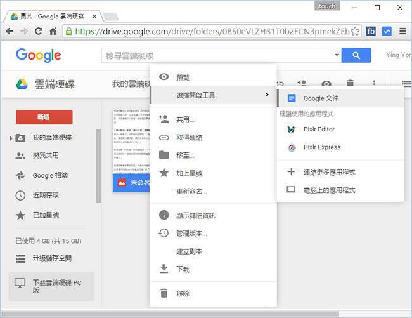
Task: Select the document image thumbnail
Action: 131,142
